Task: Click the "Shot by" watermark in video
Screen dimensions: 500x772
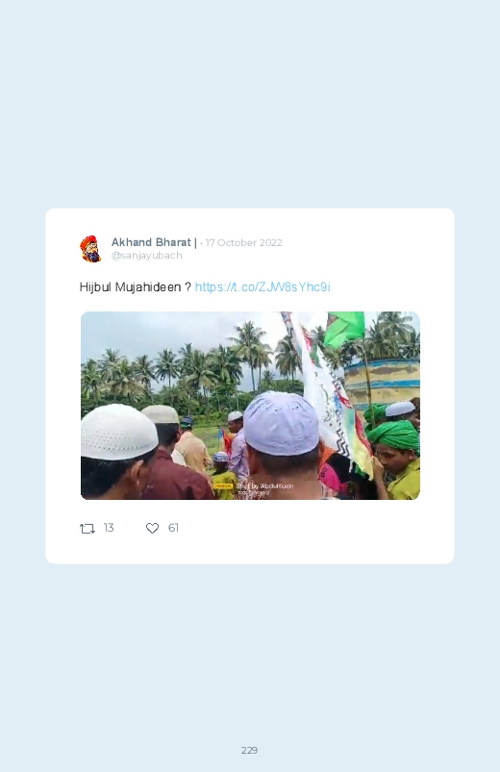Action: [264, 486]
